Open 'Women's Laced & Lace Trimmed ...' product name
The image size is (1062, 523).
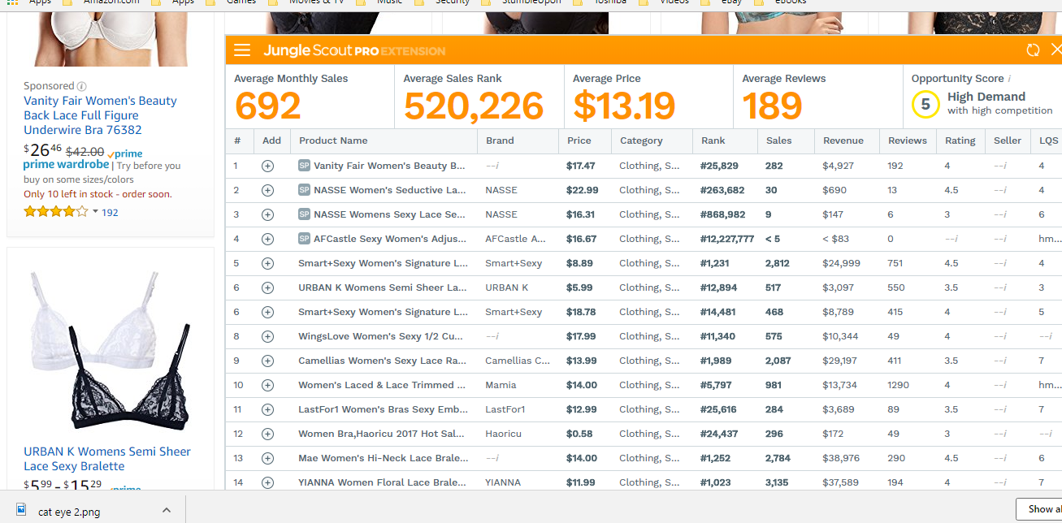pyautogui.click(x=382, y=385)
